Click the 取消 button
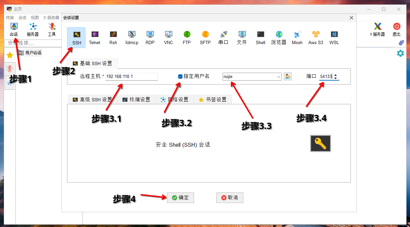 [229, 197]
